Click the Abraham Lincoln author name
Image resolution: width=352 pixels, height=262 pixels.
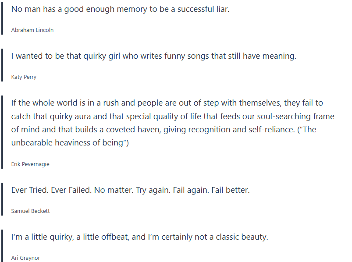pyautogui.click(x=32, y=30)
